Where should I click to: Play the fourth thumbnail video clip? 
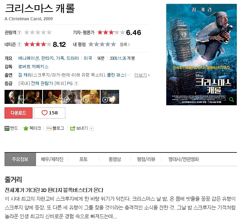(x=71, y=97)
